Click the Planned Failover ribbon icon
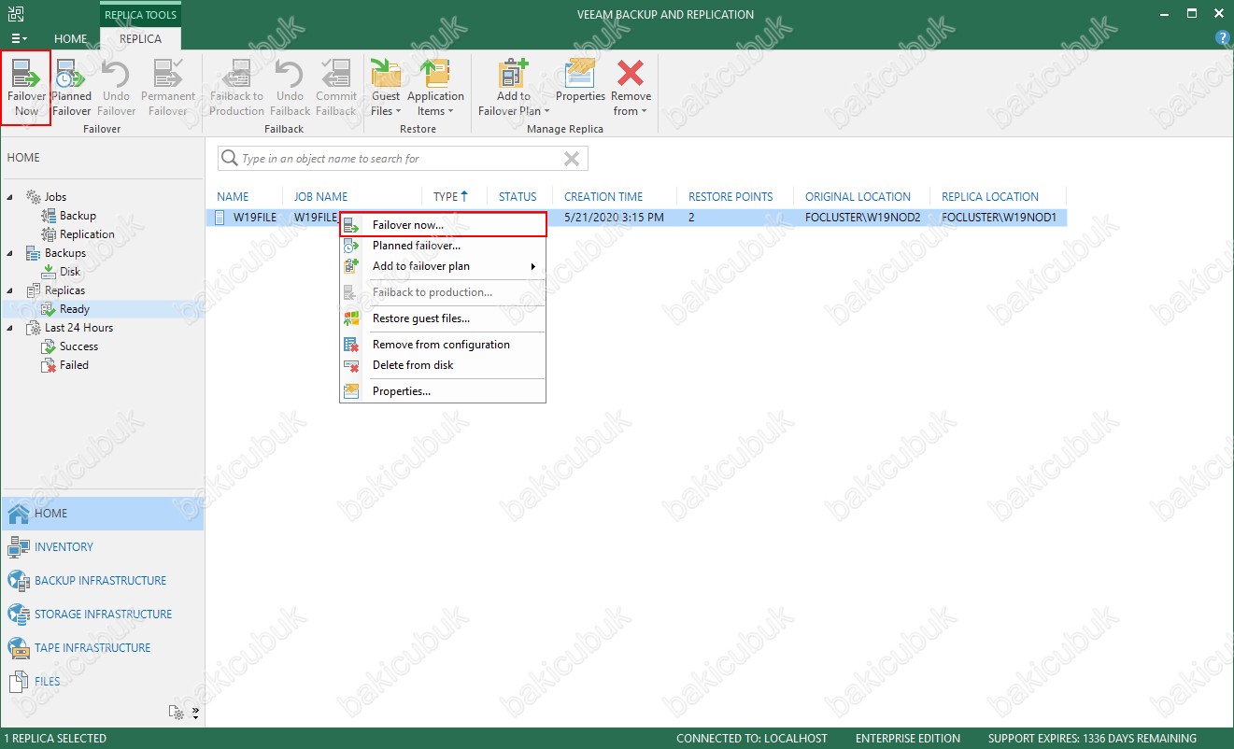This screenshot has width=1234, height=749. click(71, 88)
